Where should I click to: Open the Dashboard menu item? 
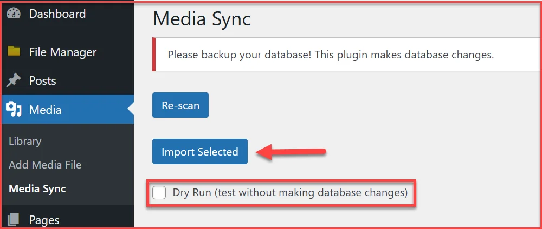pos(57,14)
